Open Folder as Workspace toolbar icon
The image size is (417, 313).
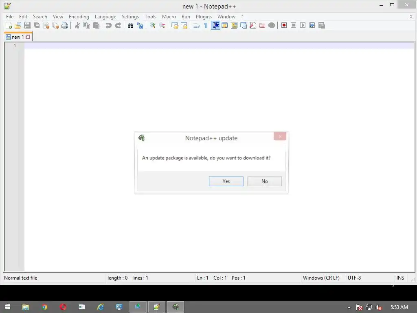[262, 25]
